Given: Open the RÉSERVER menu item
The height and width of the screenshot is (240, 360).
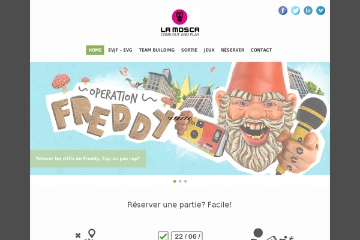Looking at the screenshot, I should (x=233, y=50).
